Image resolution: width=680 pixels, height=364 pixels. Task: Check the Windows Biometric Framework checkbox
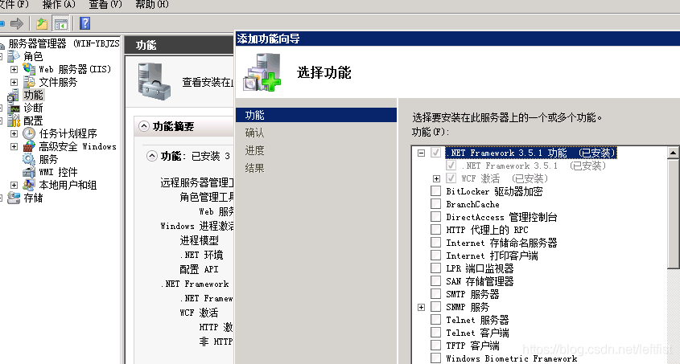coord(436,358)
